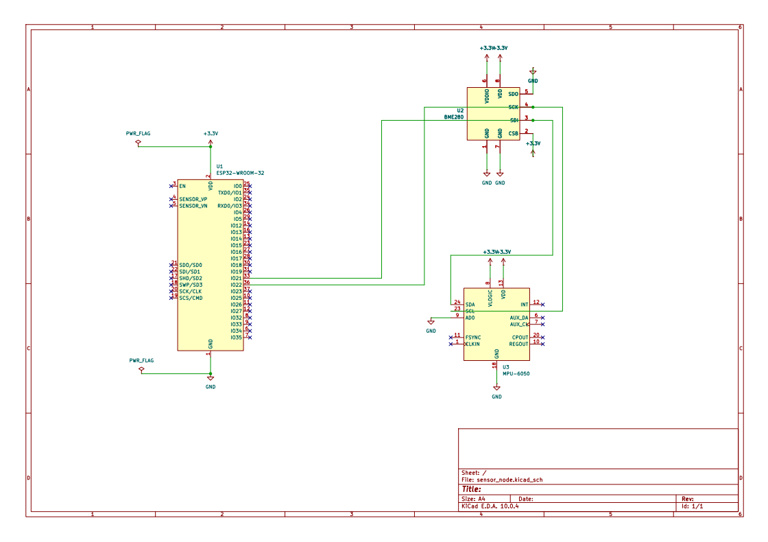Image resolution: width=768 pixels, height=542 pixels.
Task: Select the RXD0/IO3 pin label
Action: 230,206
